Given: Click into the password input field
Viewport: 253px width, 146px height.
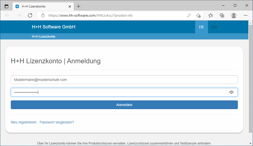Looking at the screenshot, I should 124,92.
